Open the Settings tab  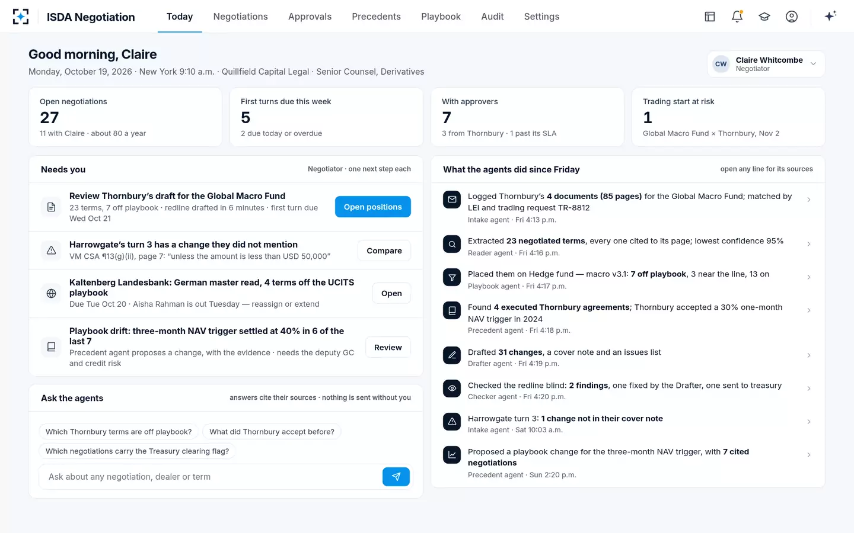point(541,17)
